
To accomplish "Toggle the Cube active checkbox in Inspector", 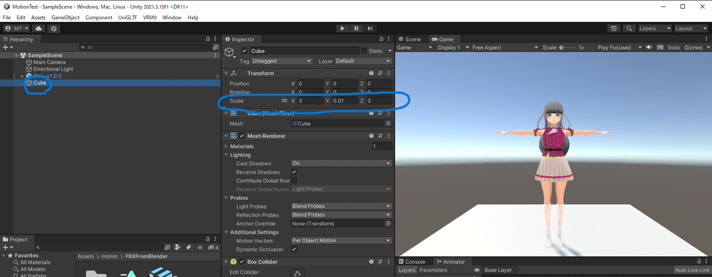I will (x=244, y=51).
